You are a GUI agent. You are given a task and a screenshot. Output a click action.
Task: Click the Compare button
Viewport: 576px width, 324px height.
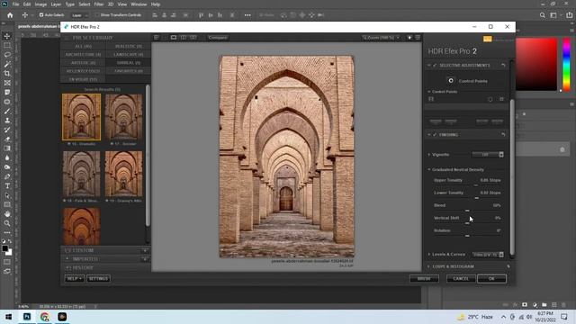[x=218, y=38]
